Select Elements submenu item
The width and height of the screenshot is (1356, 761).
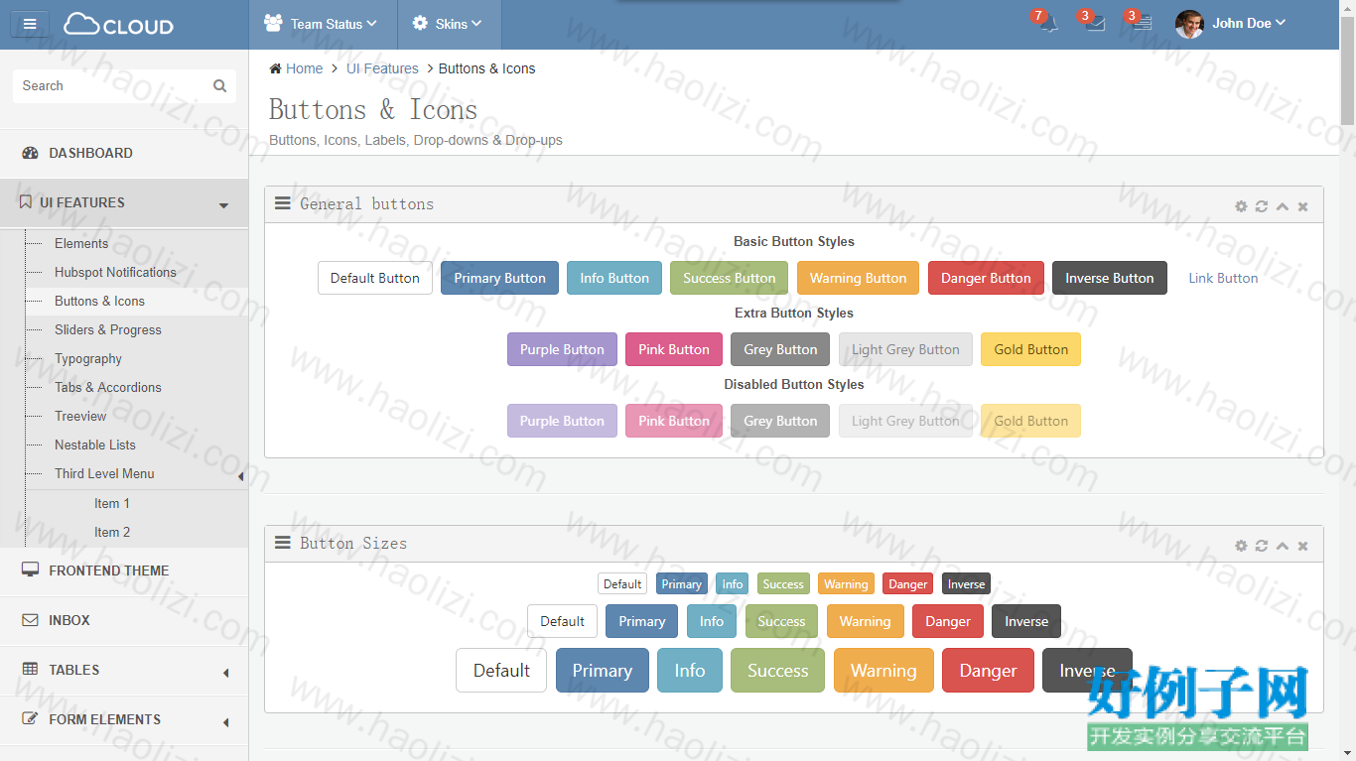[81, 243]
